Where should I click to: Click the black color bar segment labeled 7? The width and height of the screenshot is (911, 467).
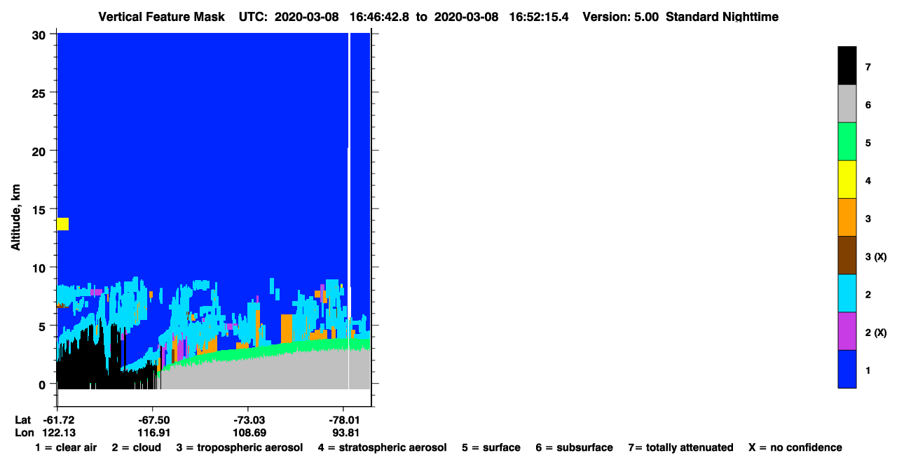click(x=847, y=66)
